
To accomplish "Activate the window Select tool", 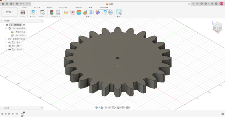I will click(119, 12).
